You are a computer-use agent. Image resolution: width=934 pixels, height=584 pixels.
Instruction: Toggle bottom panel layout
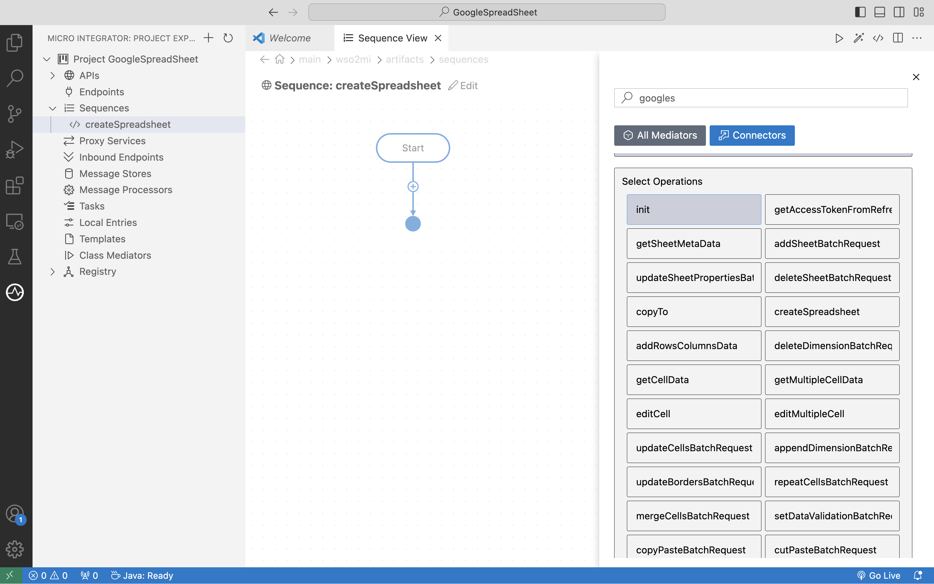coord(879,12)
